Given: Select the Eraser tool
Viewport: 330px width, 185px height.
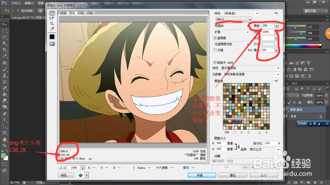Looking at the screenshot, I should coord(4,88).
